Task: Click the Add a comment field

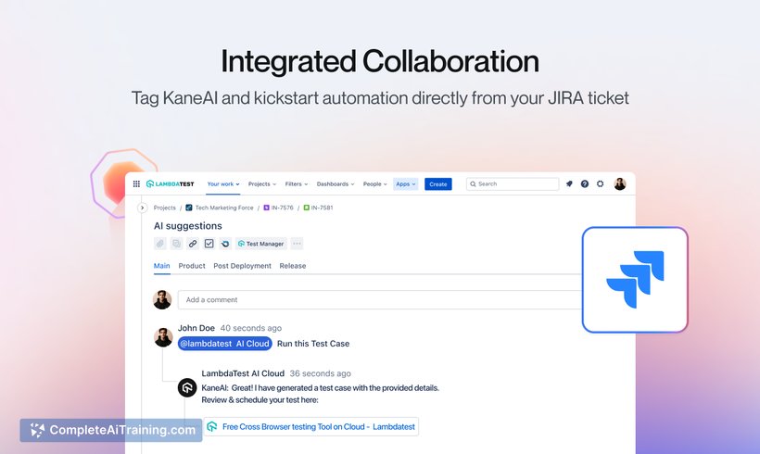Action: (379, 300)
